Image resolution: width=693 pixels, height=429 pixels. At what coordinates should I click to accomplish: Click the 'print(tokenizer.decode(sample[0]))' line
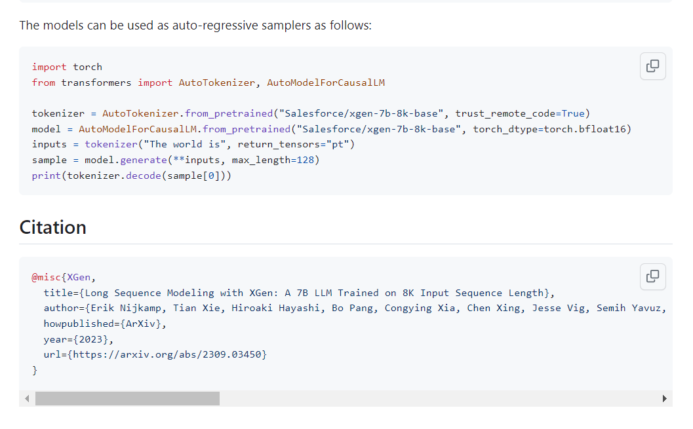coord(131,176)
